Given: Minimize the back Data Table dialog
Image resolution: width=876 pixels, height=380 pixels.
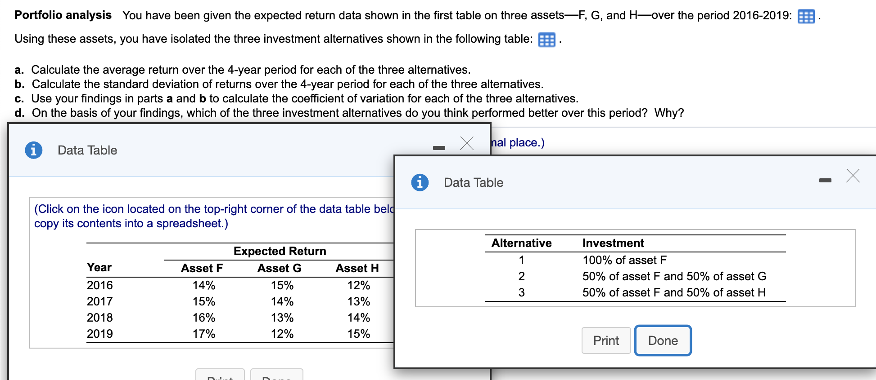Looking at the screenshot, I should point(439,146).
